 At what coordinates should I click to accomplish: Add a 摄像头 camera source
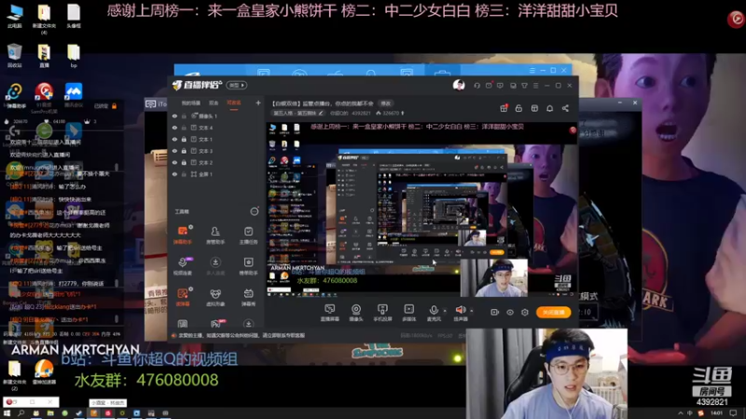356,313
